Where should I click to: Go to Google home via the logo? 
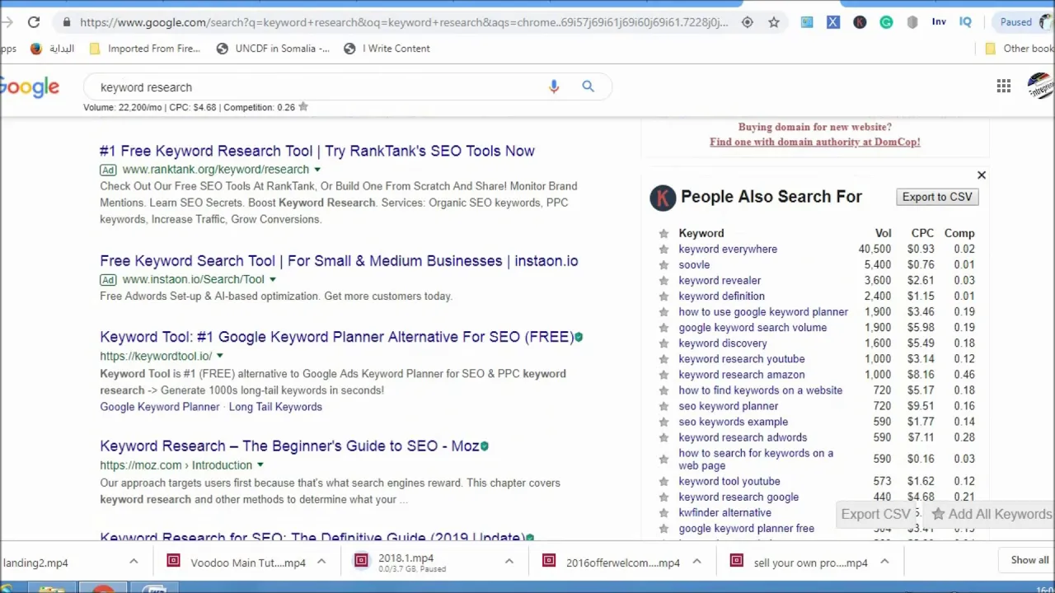(x=30, y=87)
